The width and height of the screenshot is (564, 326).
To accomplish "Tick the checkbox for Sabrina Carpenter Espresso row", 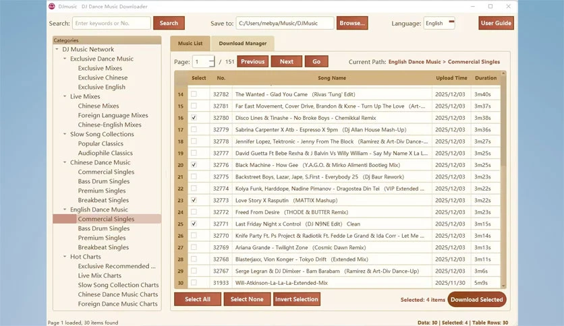I will pyautogui.click(x=194, y=129).
